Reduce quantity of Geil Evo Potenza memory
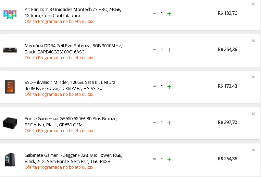The image size is (261, 177). [154, 50]
